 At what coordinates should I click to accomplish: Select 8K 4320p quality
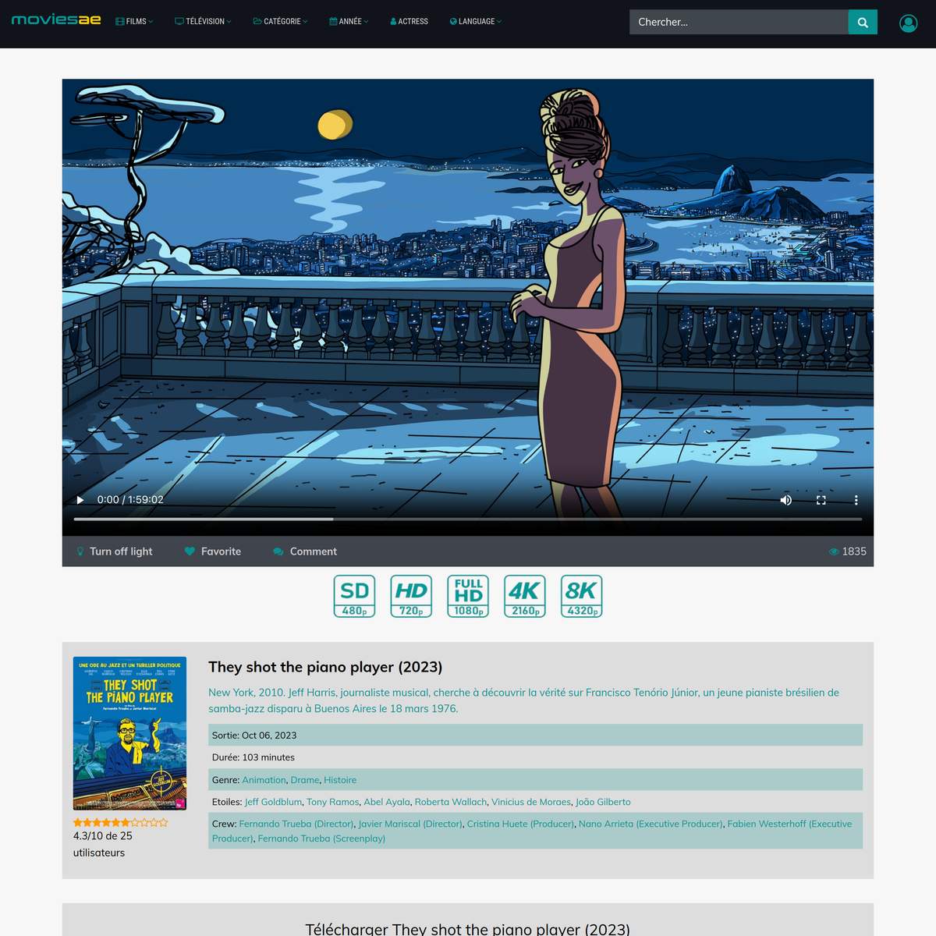pyautogui.click(x=582, y=596)
